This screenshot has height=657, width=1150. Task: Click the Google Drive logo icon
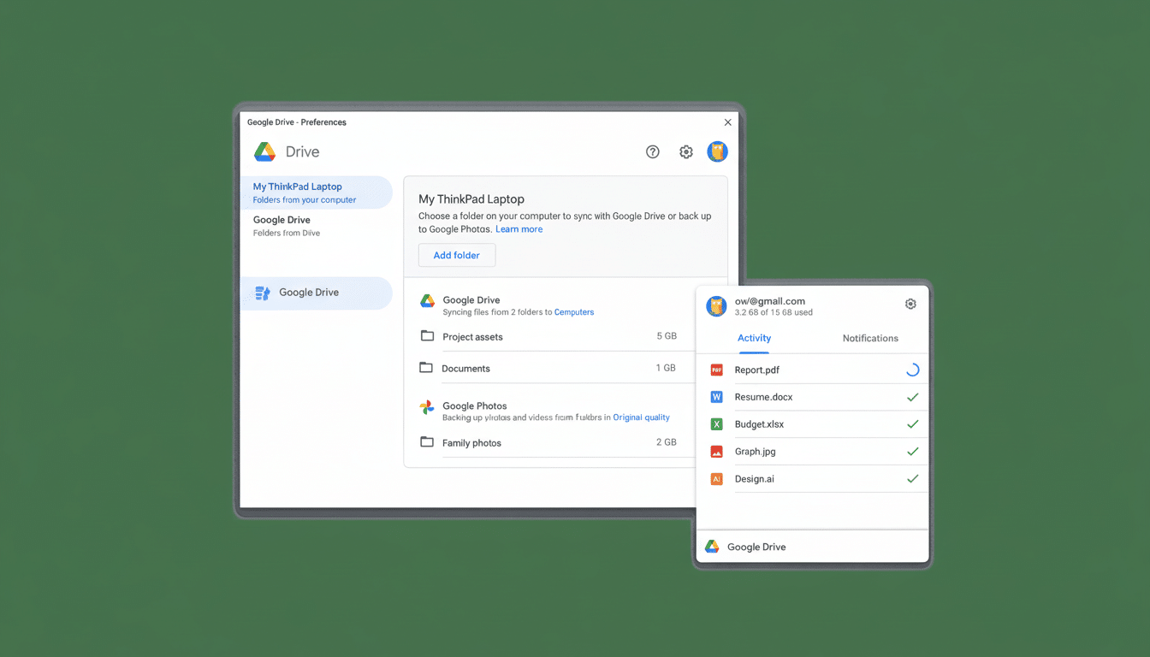click(265, 151)
